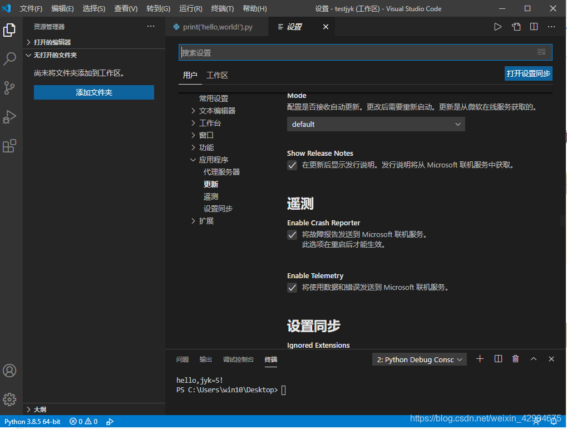567x429 pixels.
Task: Expand the 工作台 settings category
Action: (206, 123)
